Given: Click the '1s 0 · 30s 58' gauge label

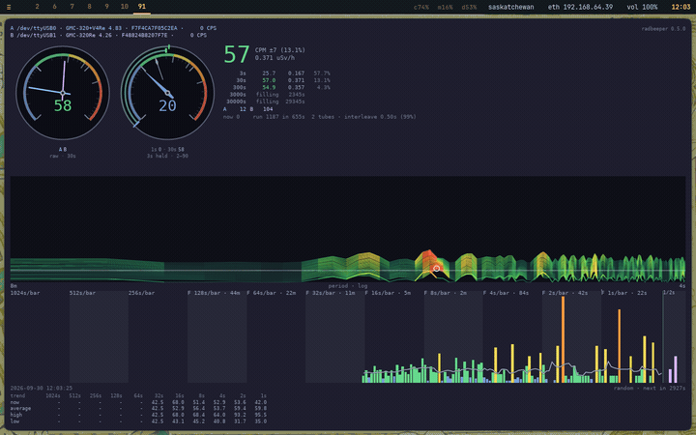Looking at the screenshot, I should 167,149.
